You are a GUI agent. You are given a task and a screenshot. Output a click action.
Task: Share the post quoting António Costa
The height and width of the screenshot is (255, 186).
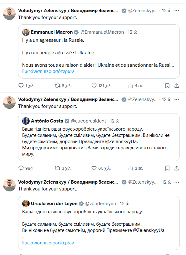click(x=177, y=168)
